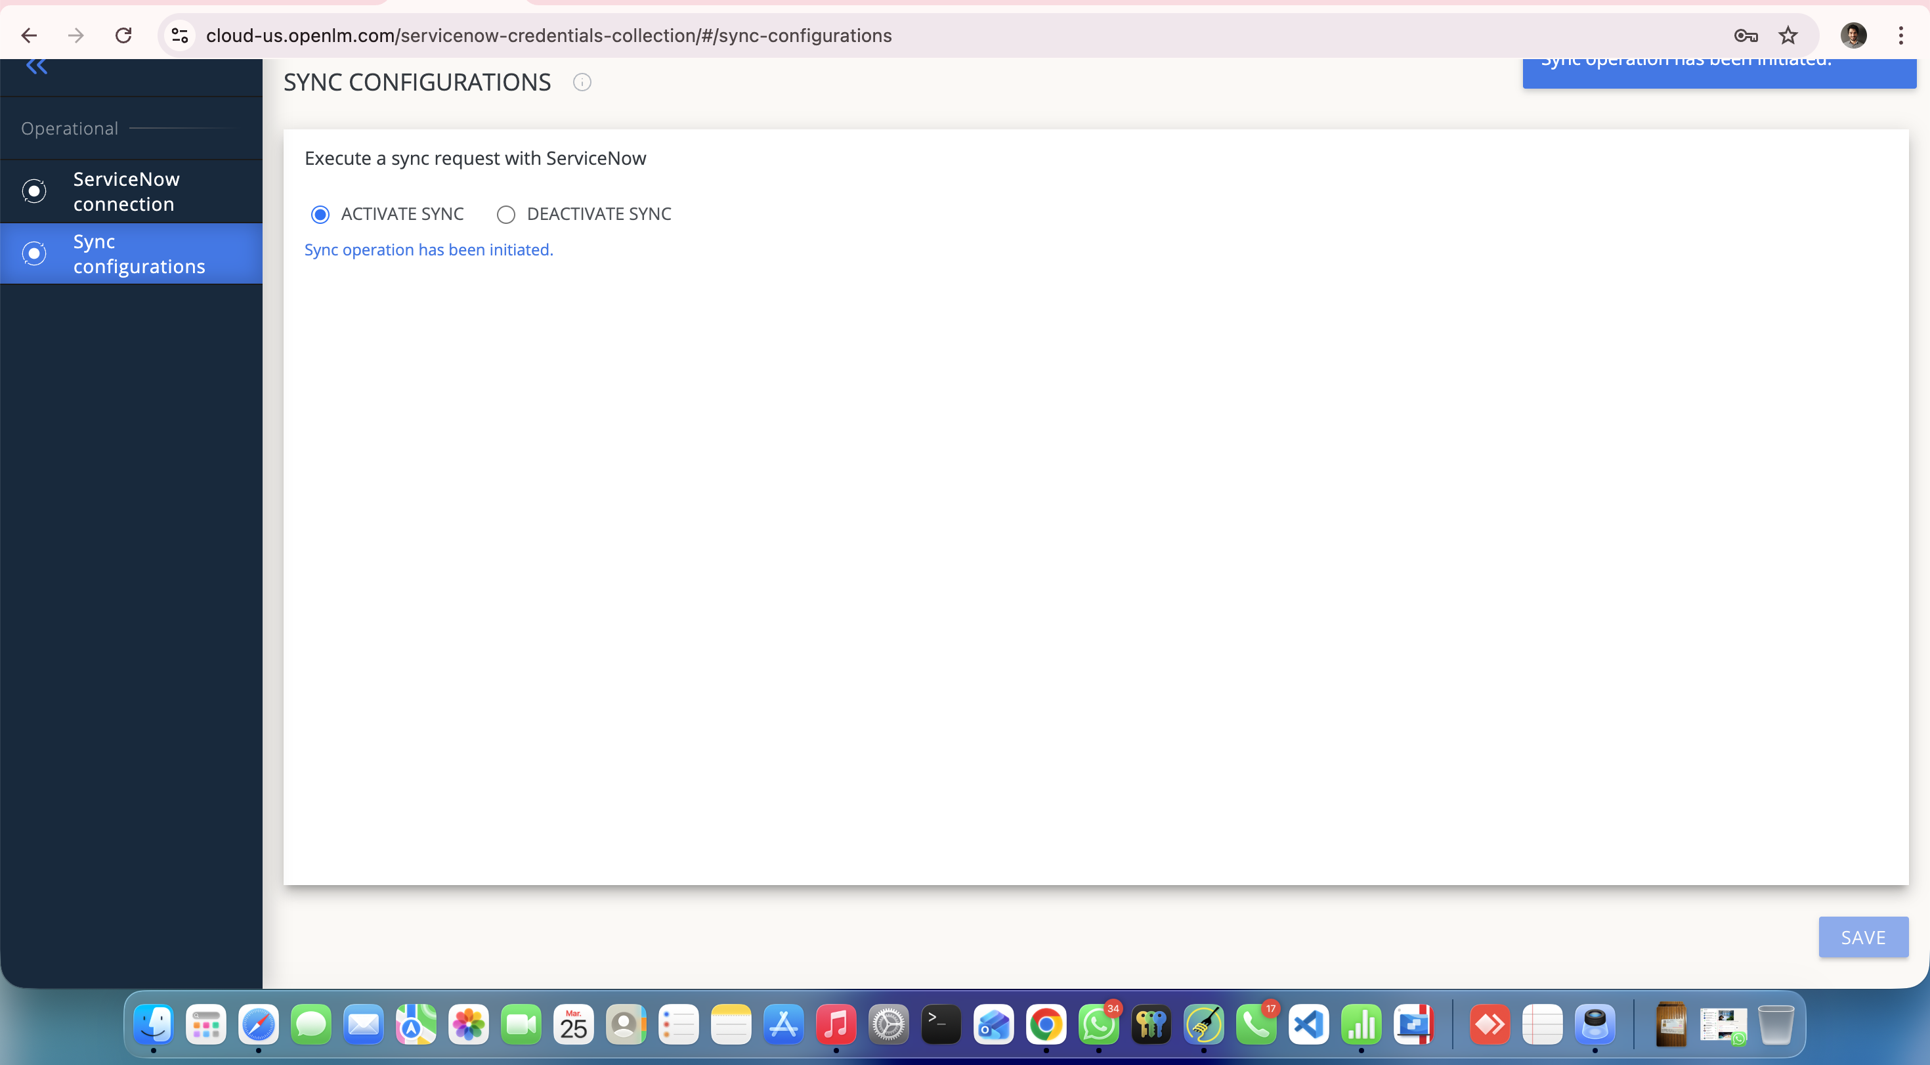The image size is (1930, 1065).
Task: Reload the current page
Action: tap(123, 35)
